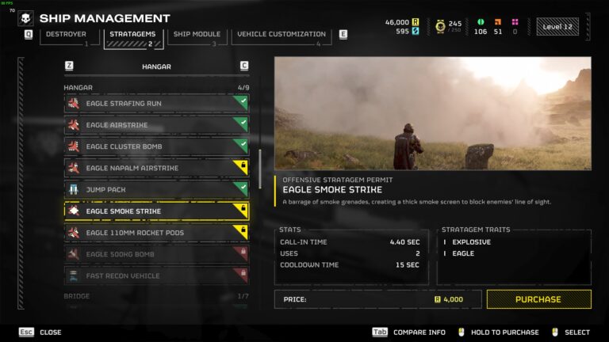Click the yellow Purchase button
This screenshot has height=342, width=609.
[538, 299]
